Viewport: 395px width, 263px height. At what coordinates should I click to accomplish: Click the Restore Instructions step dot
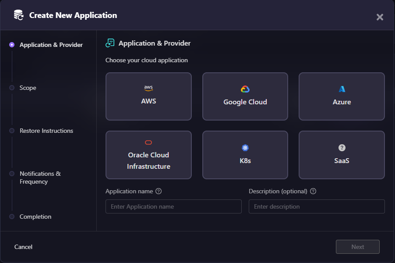pyautogui.click(x=12, y=131)
